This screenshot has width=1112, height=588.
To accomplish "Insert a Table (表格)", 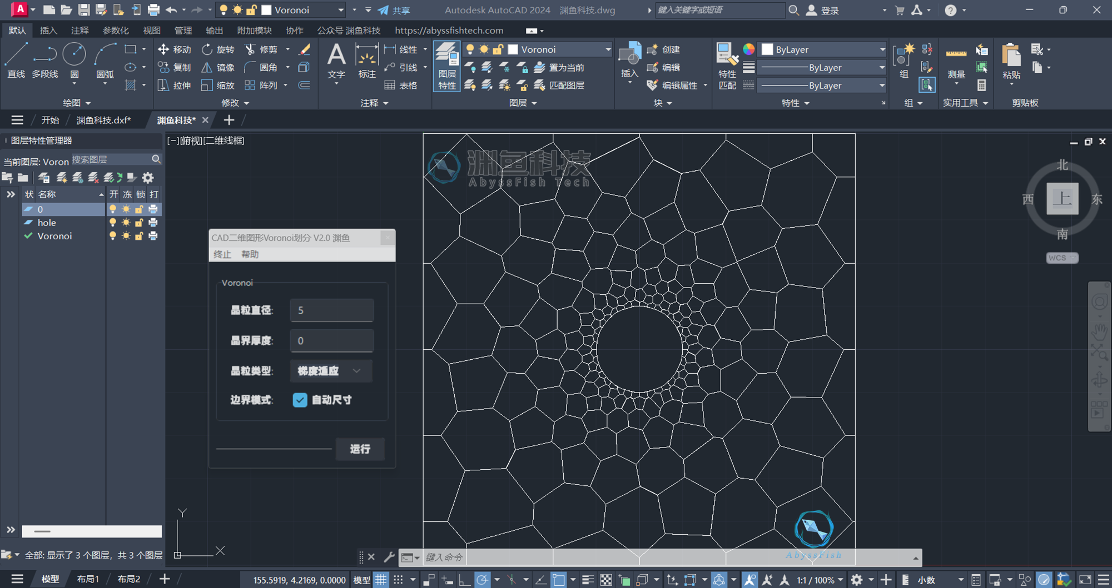I will (401, 85).
